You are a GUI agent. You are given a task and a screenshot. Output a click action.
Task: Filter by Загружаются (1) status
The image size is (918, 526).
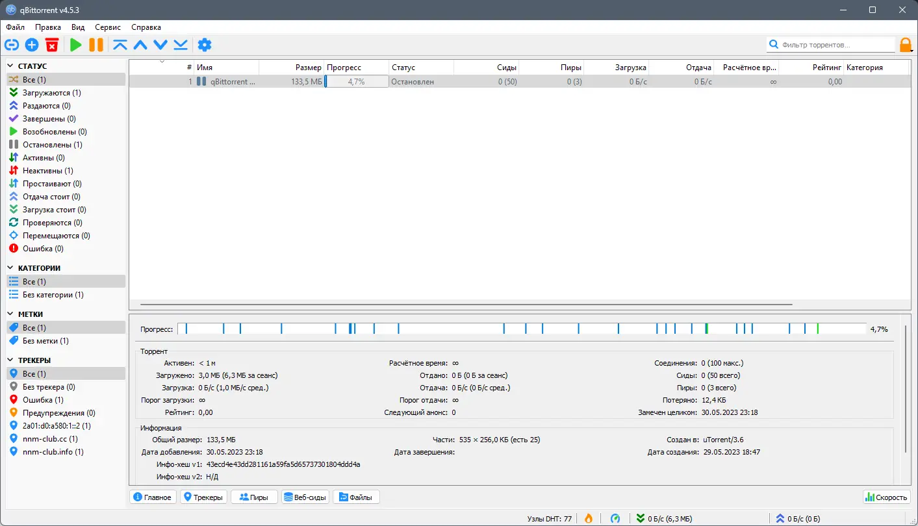coord(65,93)
